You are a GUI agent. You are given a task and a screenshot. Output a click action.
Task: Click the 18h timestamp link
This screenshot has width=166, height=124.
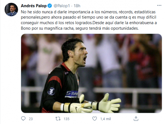pos(77,6)
